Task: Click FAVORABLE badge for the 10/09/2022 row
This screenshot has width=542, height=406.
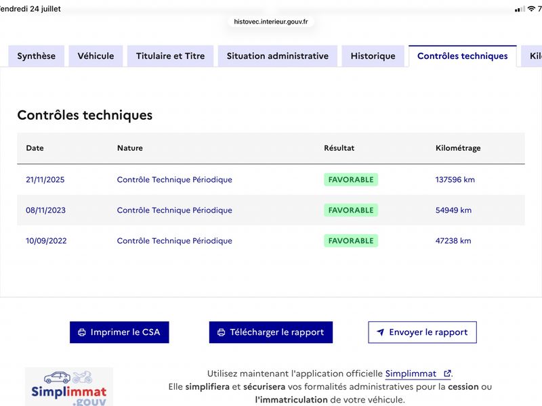Action: (351, 241)
